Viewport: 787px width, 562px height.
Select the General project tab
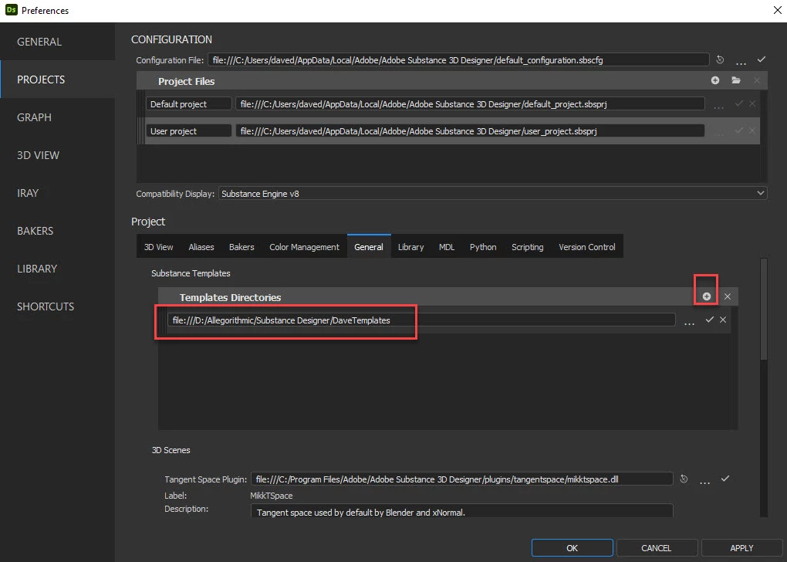tap(369, 246)
